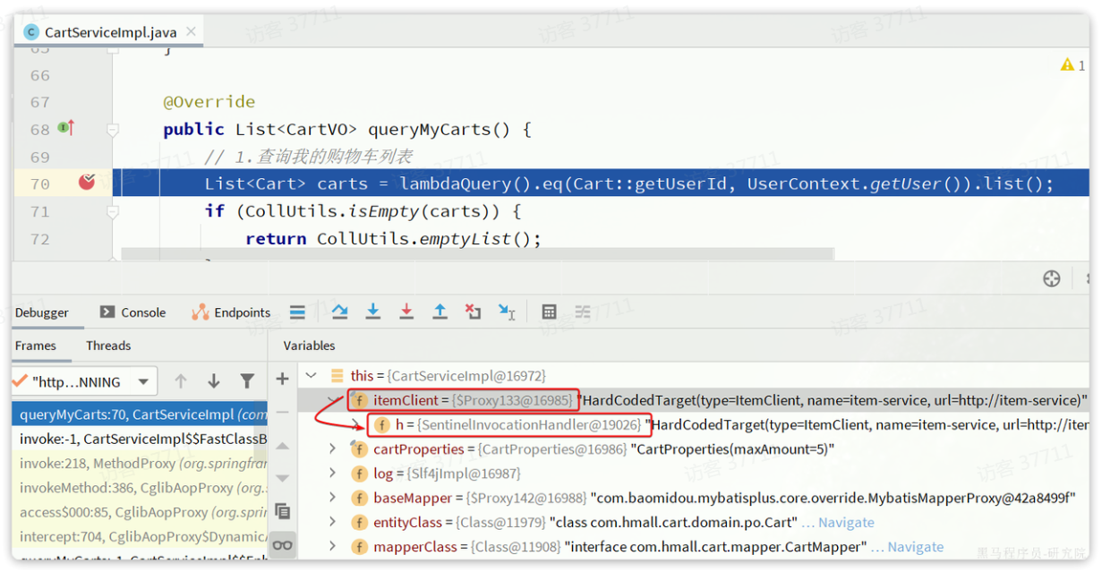1102x572 pixels.
Task: Select frame invoke:218, MethodProxy
Action: click(x=140, y=464)
